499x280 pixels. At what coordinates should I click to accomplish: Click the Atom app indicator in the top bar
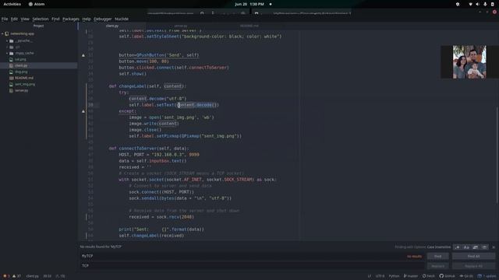click(37, 4)
